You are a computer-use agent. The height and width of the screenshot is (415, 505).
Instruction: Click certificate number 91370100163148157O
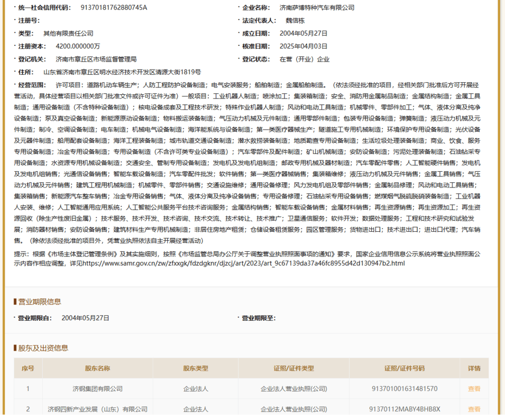tap(405, 389)
